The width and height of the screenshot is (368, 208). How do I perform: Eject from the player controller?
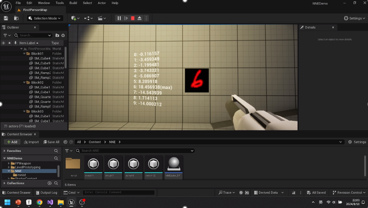(x=139, y=18)
